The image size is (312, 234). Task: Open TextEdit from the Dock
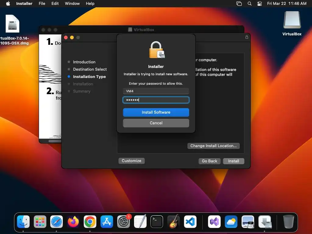[x=140, y=222]
